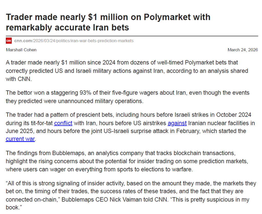
Task: Click the article headline about Polymarket
Action: pyautogui.click(x=108, y=22)
